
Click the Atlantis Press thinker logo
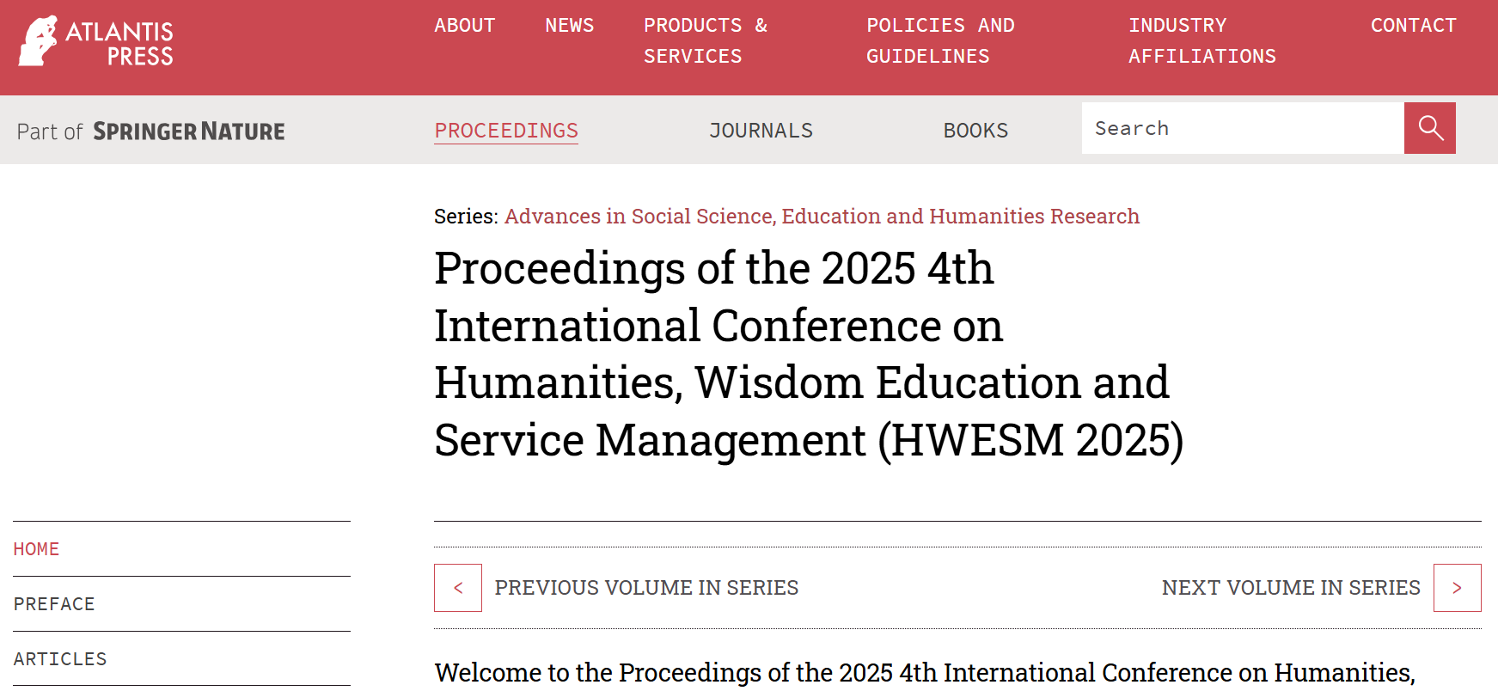(x=39, y=40)
